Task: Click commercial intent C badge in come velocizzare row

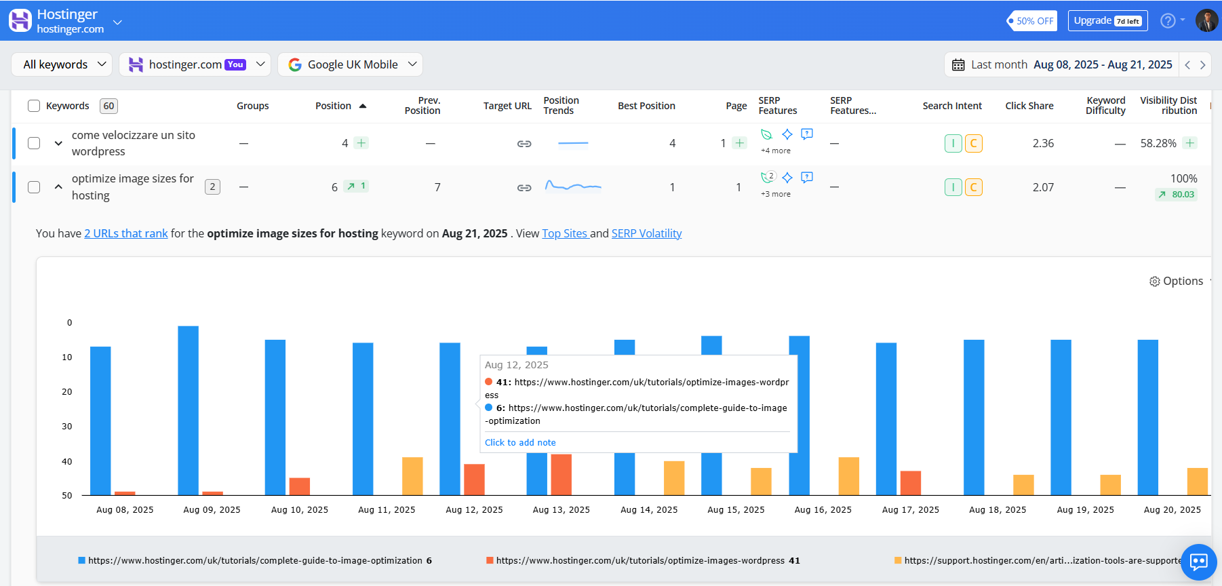Action: [974, 143]
